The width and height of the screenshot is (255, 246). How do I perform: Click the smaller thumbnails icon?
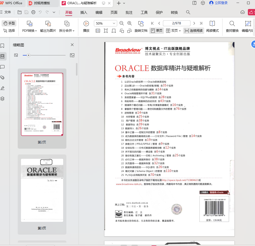click(16, 55)
